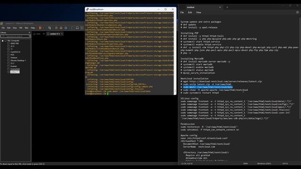This screenshot has width=301, height=169.
Task: Toggle the library sidebar view icon
Action: click(72, 28)
